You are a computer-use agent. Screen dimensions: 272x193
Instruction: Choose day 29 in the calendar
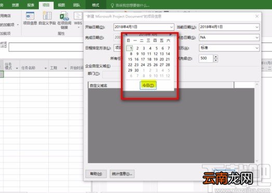click(x=130, y=70)
